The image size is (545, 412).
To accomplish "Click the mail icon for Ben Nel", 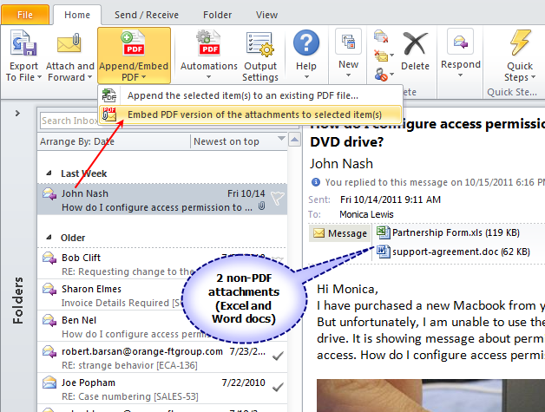I will pos(49,321).
